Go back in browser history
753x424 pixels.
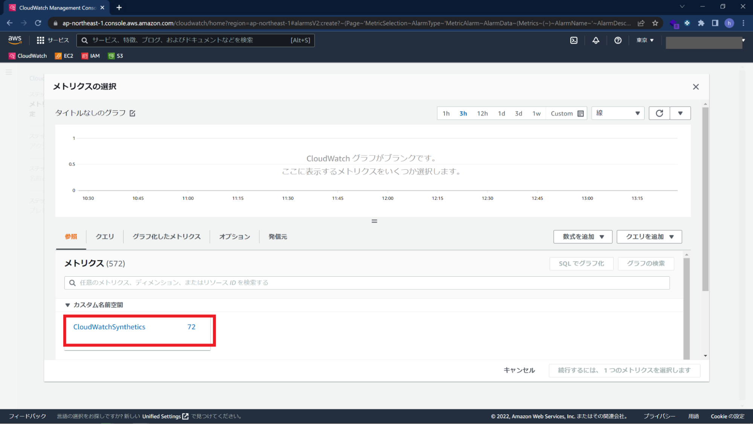(10, 23)
